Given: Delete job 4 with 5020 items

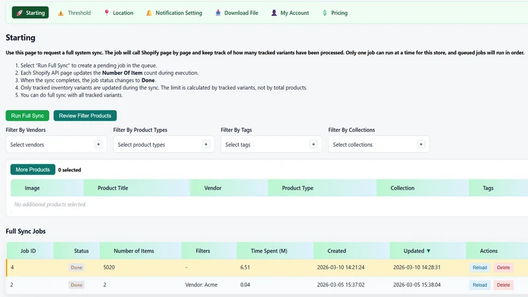Looking at the screenshot, I should click(x=504, y=267).
